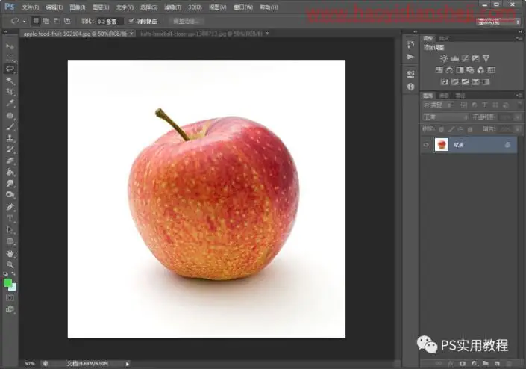
Task: Open the 滤镜(T) menu
Action: [x=173, y=7]
